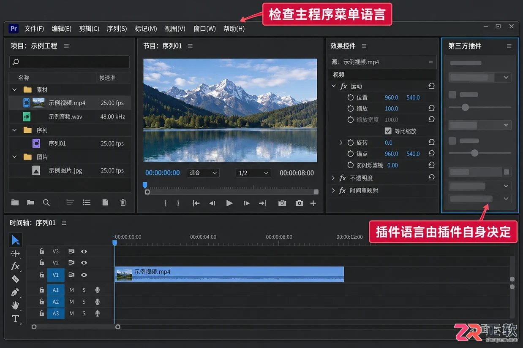
Task: Open the 第三方插件 panel menu
Action: pyautogui.click(x=509, y=46)
